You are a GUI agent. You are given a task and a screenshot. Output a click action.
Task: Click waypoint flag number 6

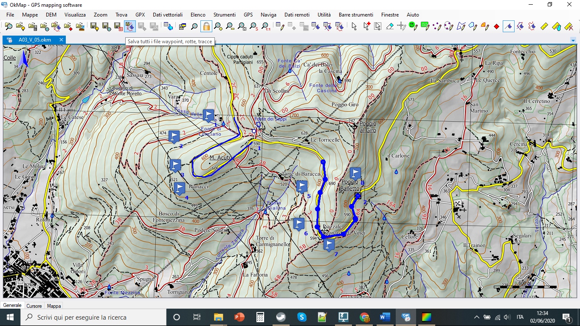(x=299, y=224)
